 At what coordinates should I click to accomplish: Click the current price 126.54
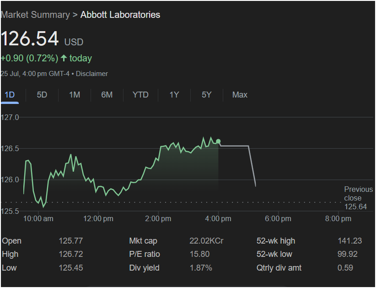point(30,38)
